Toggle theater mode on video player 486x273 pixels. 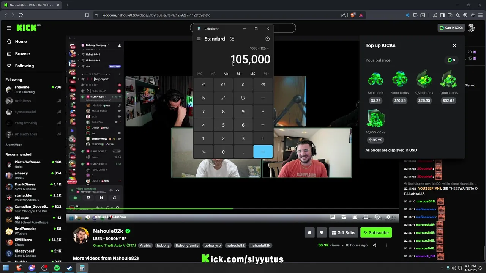[355, 217]
